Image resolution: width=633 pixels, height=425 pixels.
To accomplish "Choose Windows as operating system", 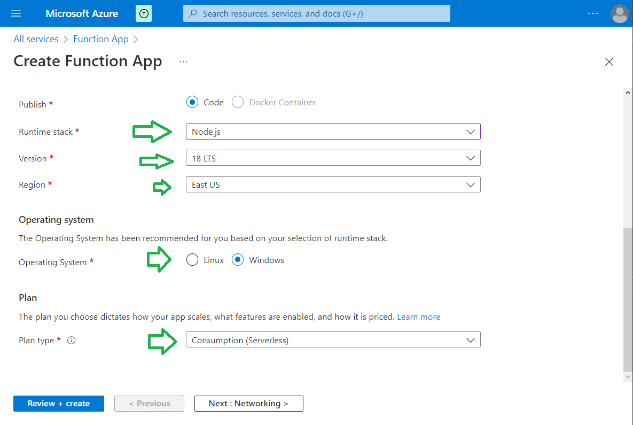I will coord(238,260).
